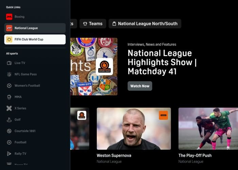Click the Rally TV icon

(9, 154)
